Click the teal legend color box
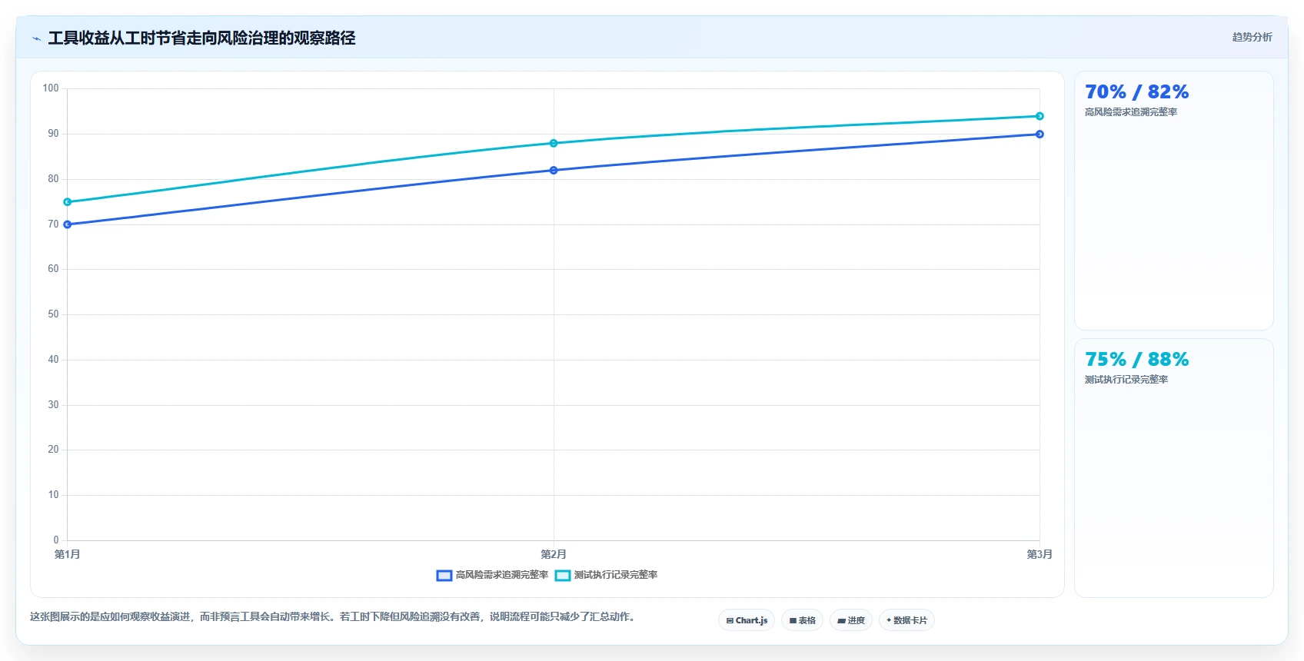Screen dimensions: 1304x661 point(563,576)
